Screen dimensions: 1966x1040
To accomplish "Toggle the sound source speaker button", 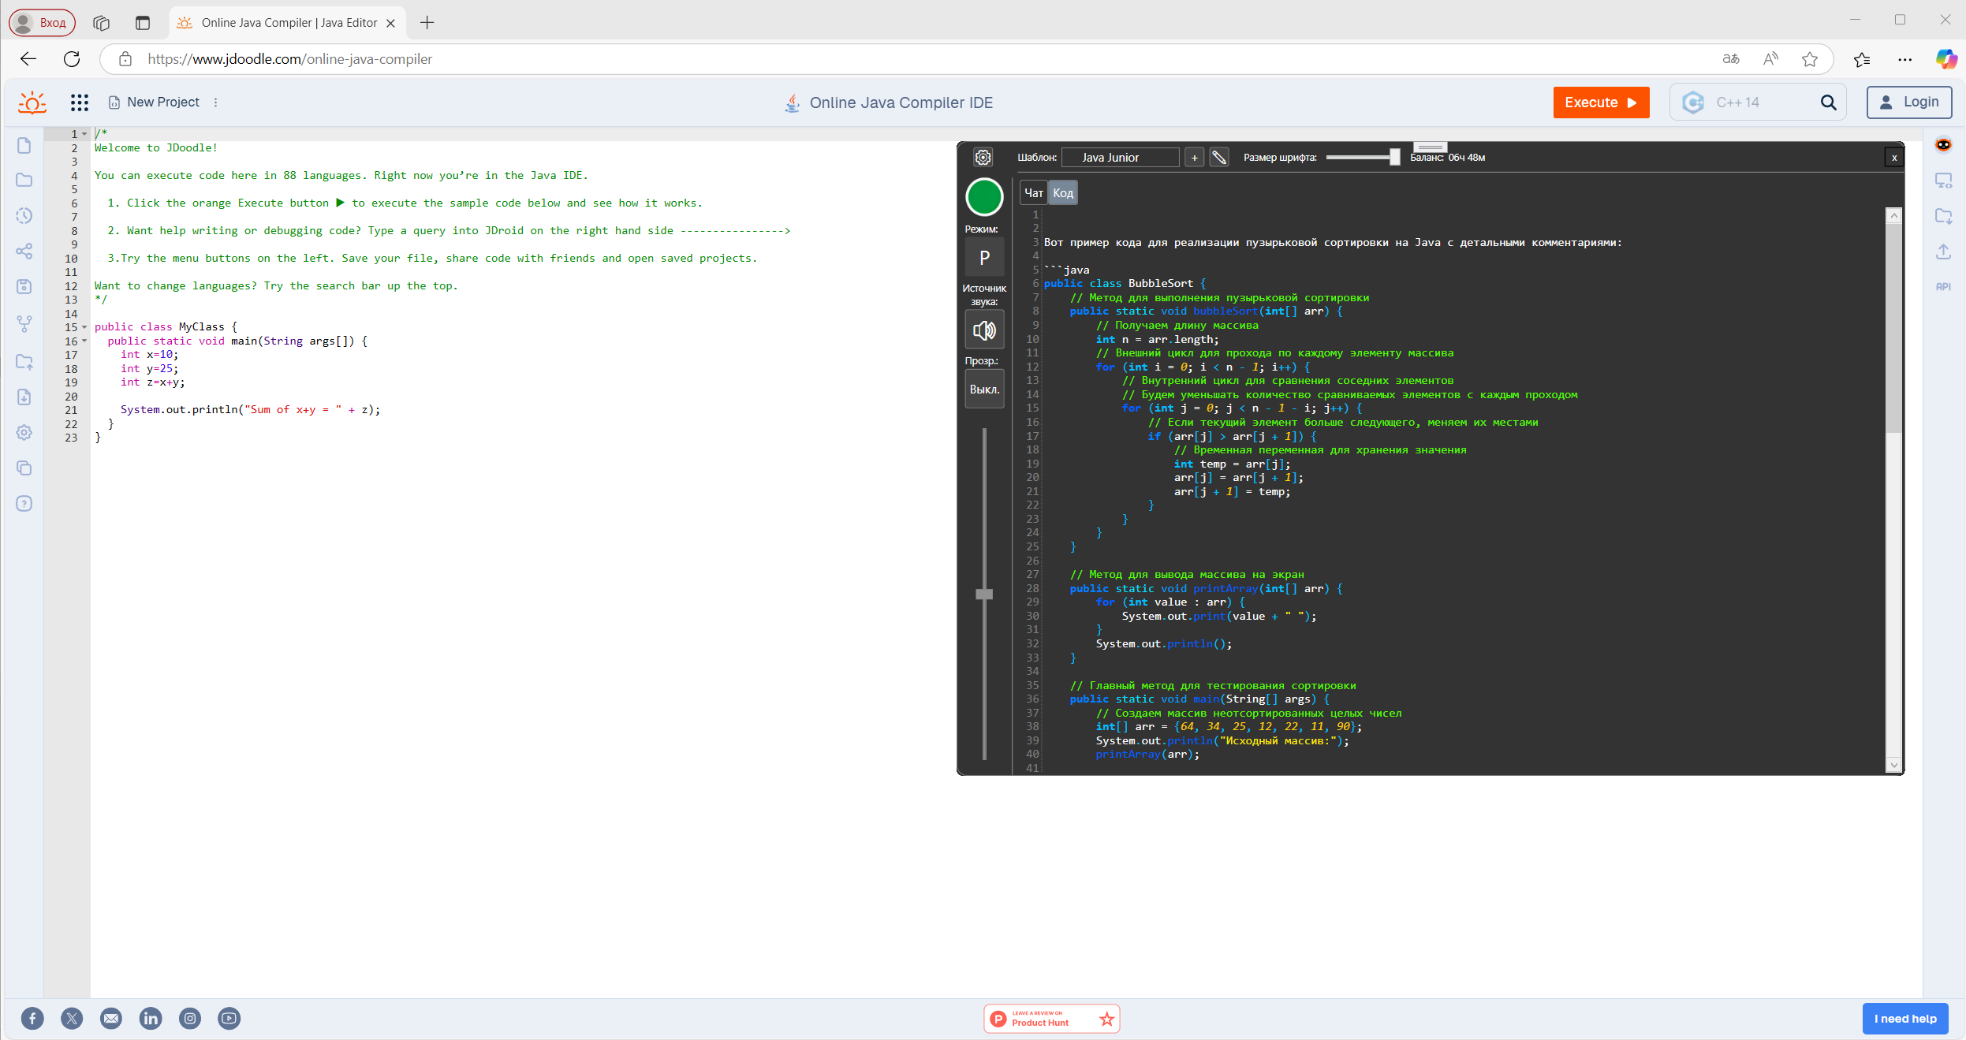I will pos(984,330).
